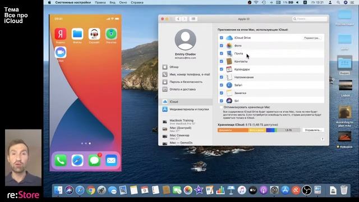Viewport: 359px width, 202px height.
Task: Open the Photos app in the Dock
Action: [188, 190]
